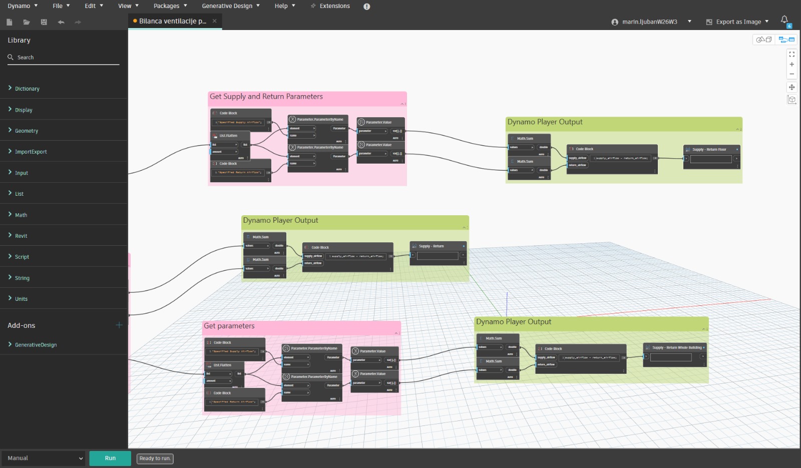Expand the Revit library category

21,236
